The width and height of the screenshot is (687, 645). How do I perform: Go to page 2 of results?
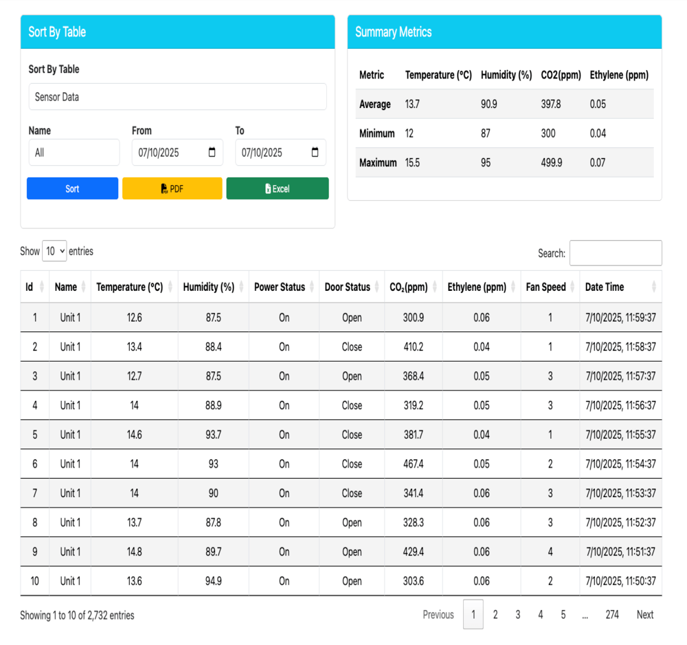pyautogui.click(x=495, y=615)
